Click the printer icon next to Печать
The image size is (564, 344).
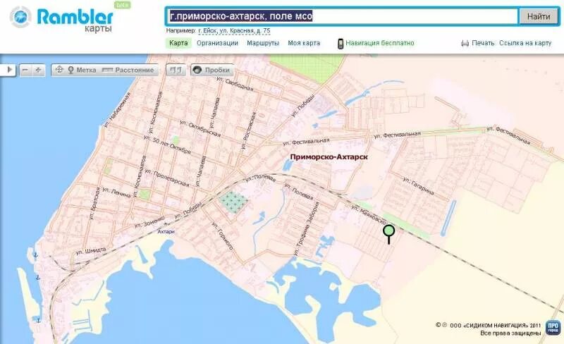pyautogui.click(x=465, y=43)
